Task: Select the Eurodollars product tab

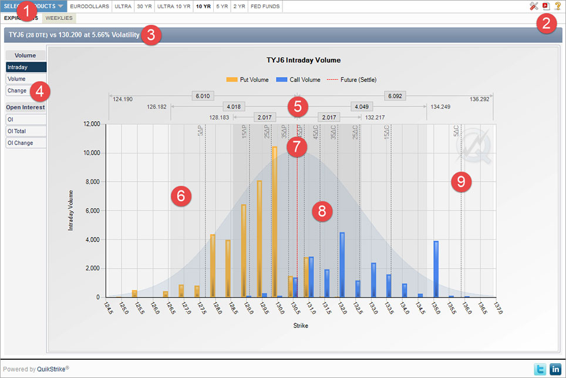Action: point(90,6)
